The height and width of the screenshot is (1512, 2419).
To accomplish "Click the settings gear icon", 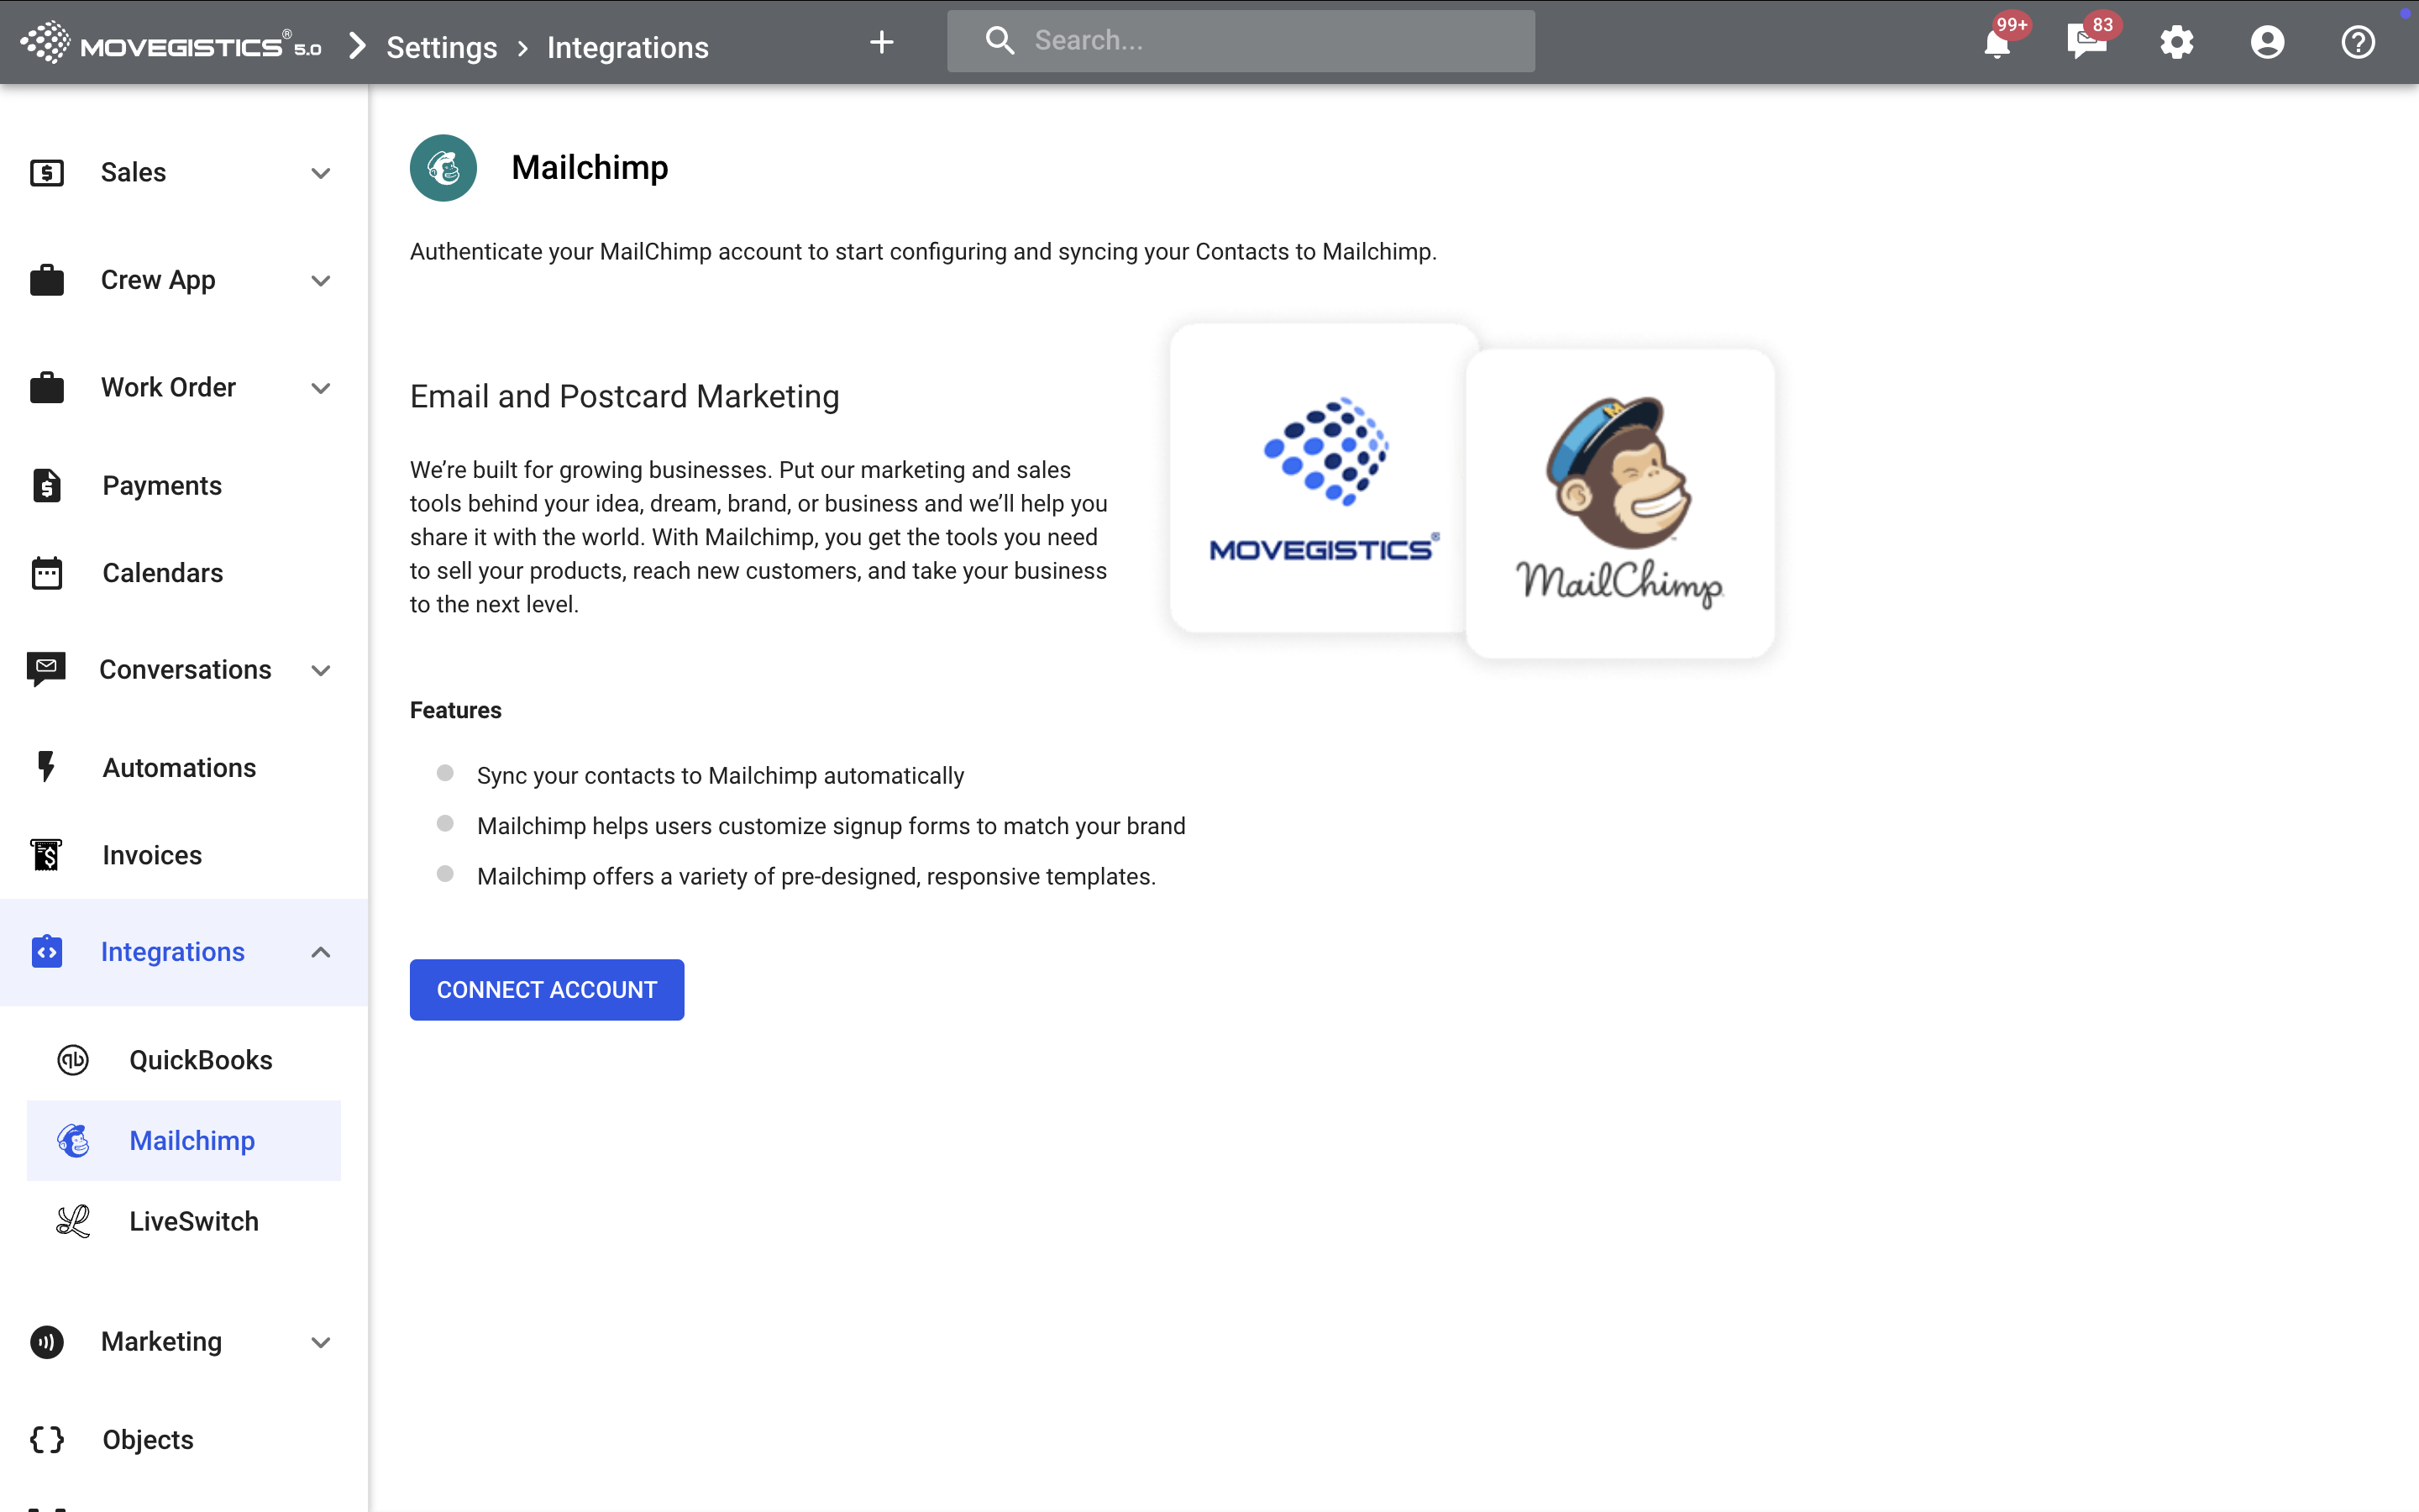I will pyautogui.click(x=2176, y=43).
